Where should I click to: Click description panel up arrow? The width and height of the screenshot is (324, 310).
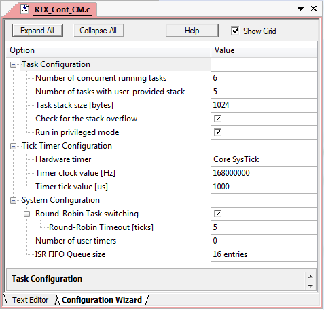point(310,277)
